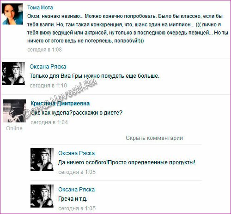
Task: Open Тома Мота's profile avatar
Action: tap(12, 14)
